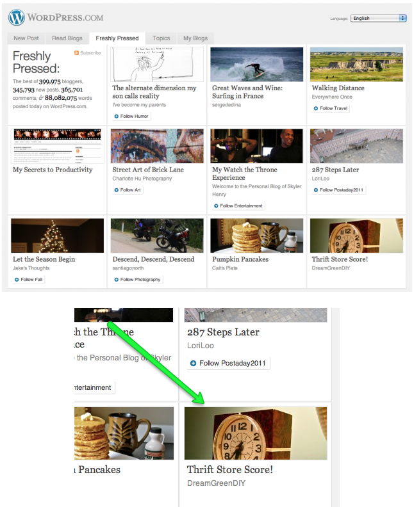Select the Topics tab
The height and width of the screenshot is (507, 414).
coord(161,38)
